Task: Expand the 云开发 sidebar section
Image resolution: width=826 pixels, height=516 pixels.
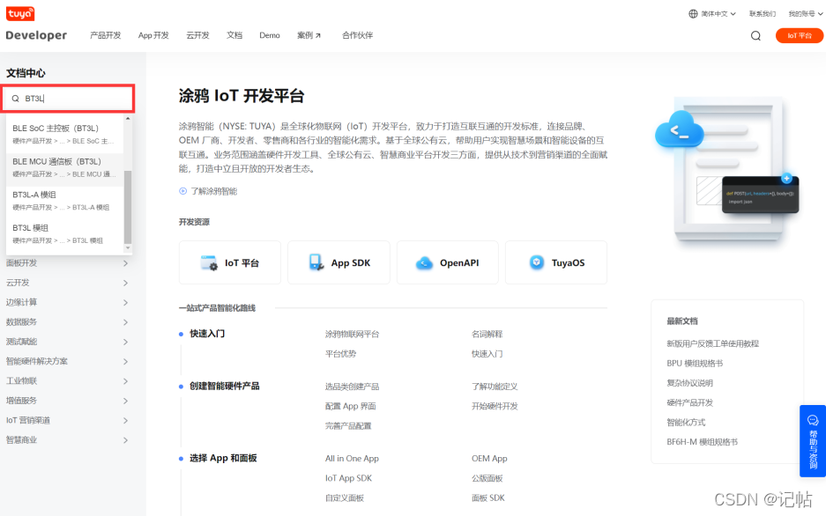Action: click(67, 283)
